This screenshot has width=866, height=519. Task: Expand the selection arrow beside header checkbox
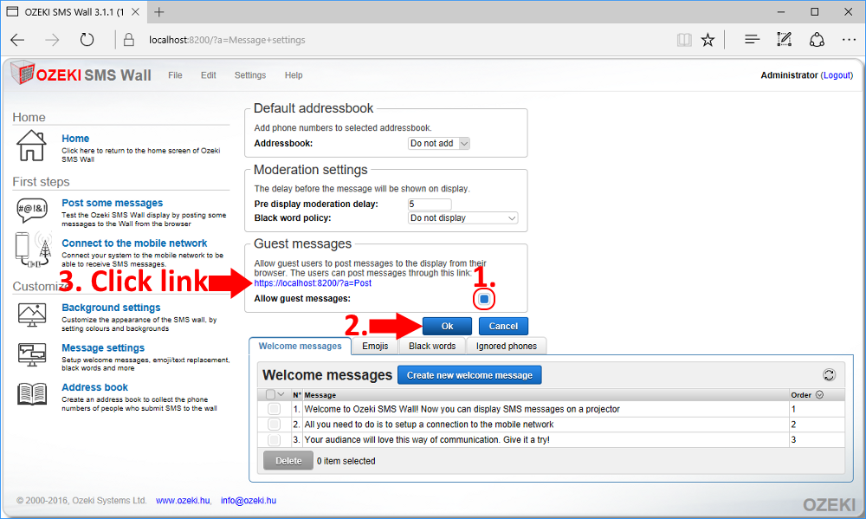[281, 394]
